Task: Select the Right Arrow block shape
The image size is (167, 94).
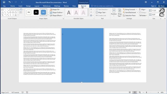Action: (x=10, y=13)
